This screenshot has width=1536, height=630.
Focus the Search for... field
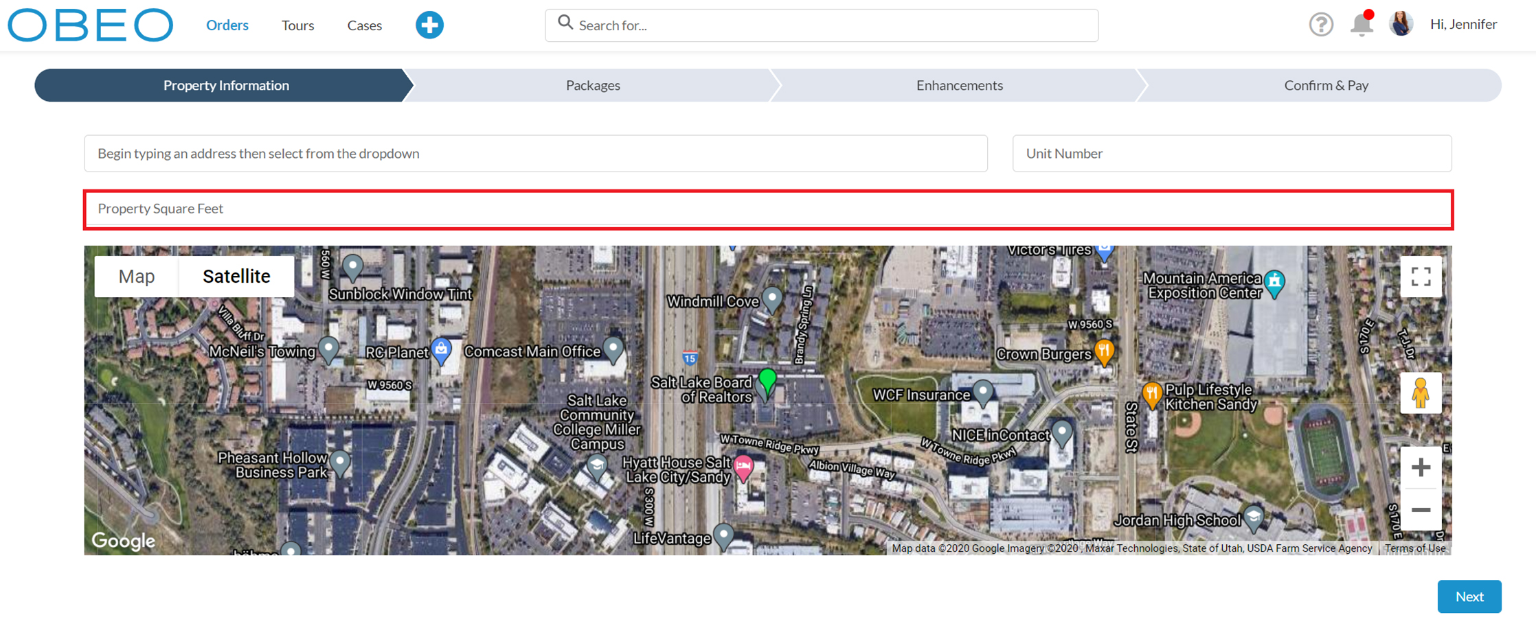[822, 25]
